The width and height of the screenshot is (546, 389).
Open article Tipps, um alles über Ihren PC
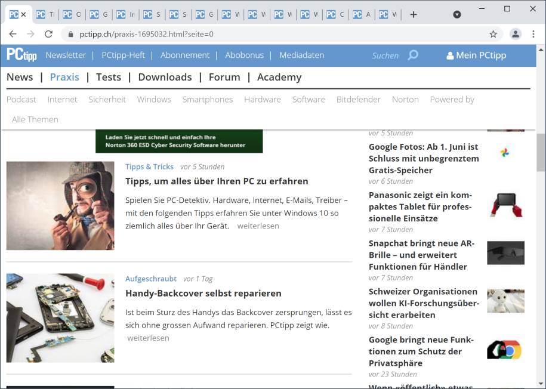pyautogui.click(x=217, y=181)
